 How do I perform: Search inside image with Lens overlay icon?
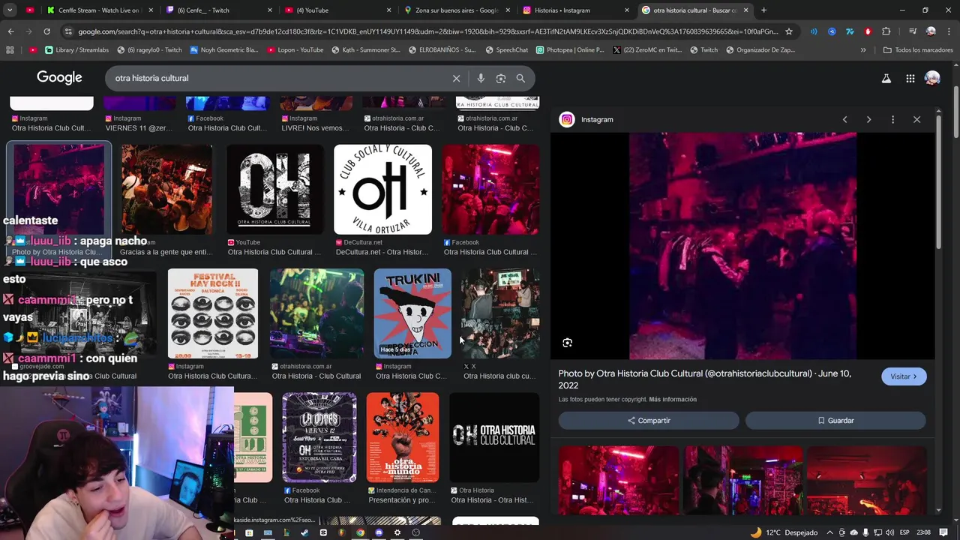(568, 343)
